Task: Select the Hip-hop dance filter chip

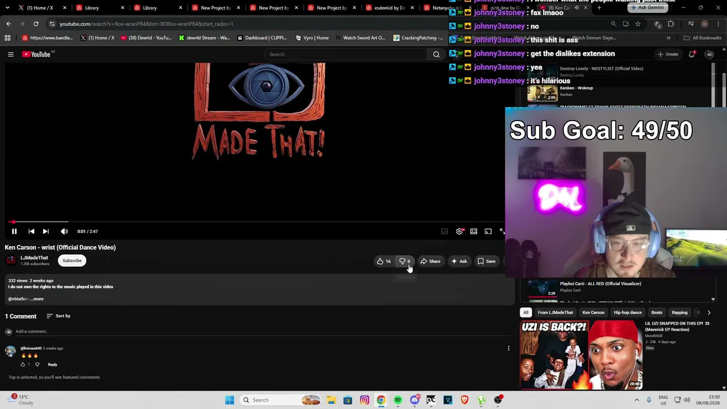Action: click(x=628, y=312)
